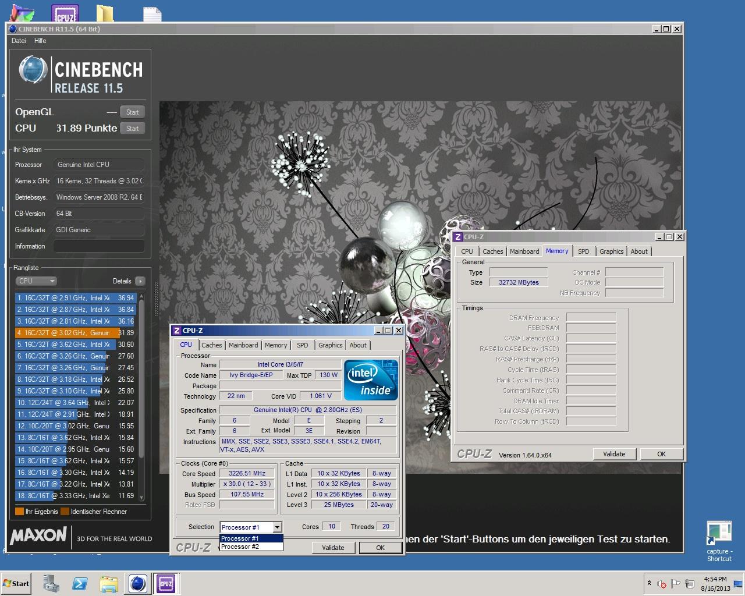Click Validate in Memory CPU-Z window

point(614,454)
